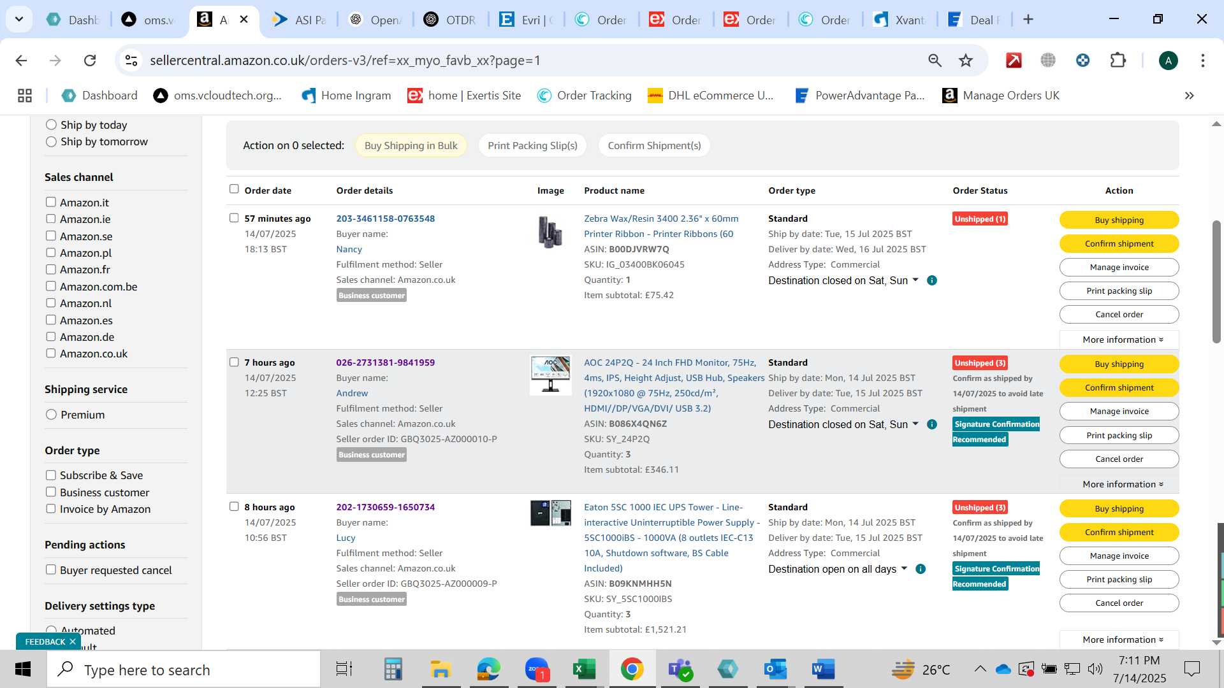
Task: Click Print Packing Slip(s) bulk button
Action: point(532,145)
